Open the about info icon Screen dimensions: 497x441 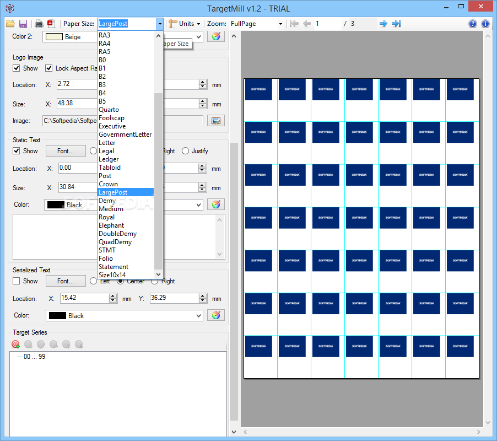pos(485,24)
